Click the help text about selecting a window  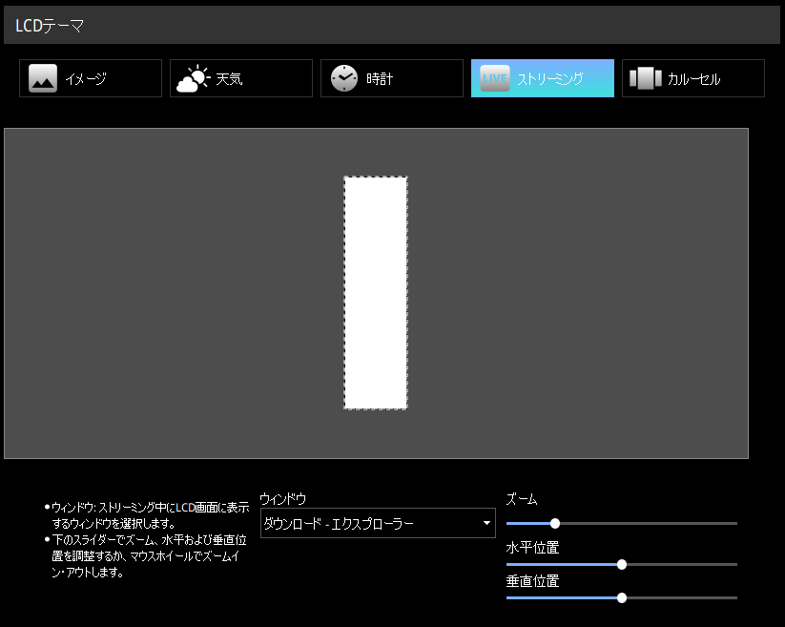(x=150, y=515)
